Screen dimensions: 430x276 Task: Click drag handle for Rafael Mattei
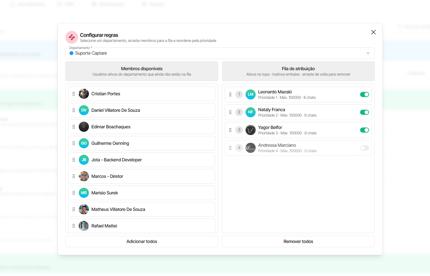pos(74,226)
